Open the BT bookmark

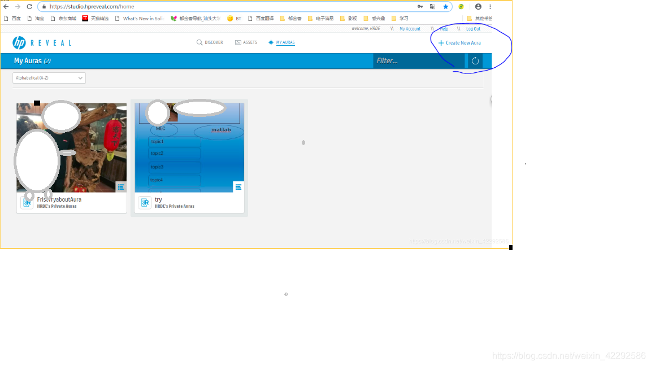[235, 19]
